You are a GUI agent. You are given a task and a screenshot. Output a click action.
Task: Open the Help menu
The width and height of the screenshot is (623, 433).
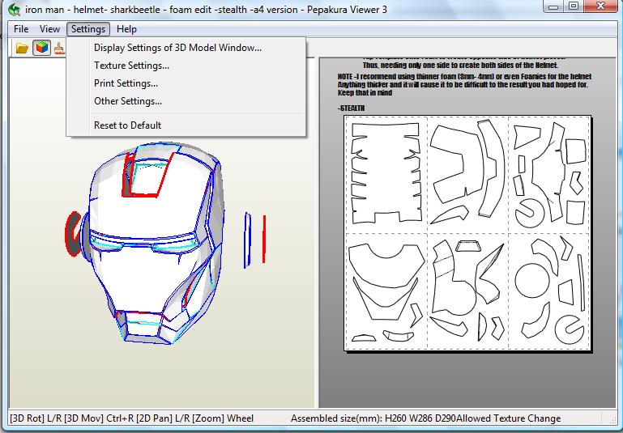pyautogui.click(x=126, y=29)
